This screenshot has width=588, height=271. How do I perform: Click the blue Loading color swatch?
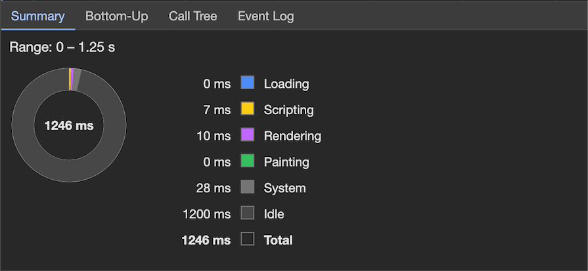[247, 83]
